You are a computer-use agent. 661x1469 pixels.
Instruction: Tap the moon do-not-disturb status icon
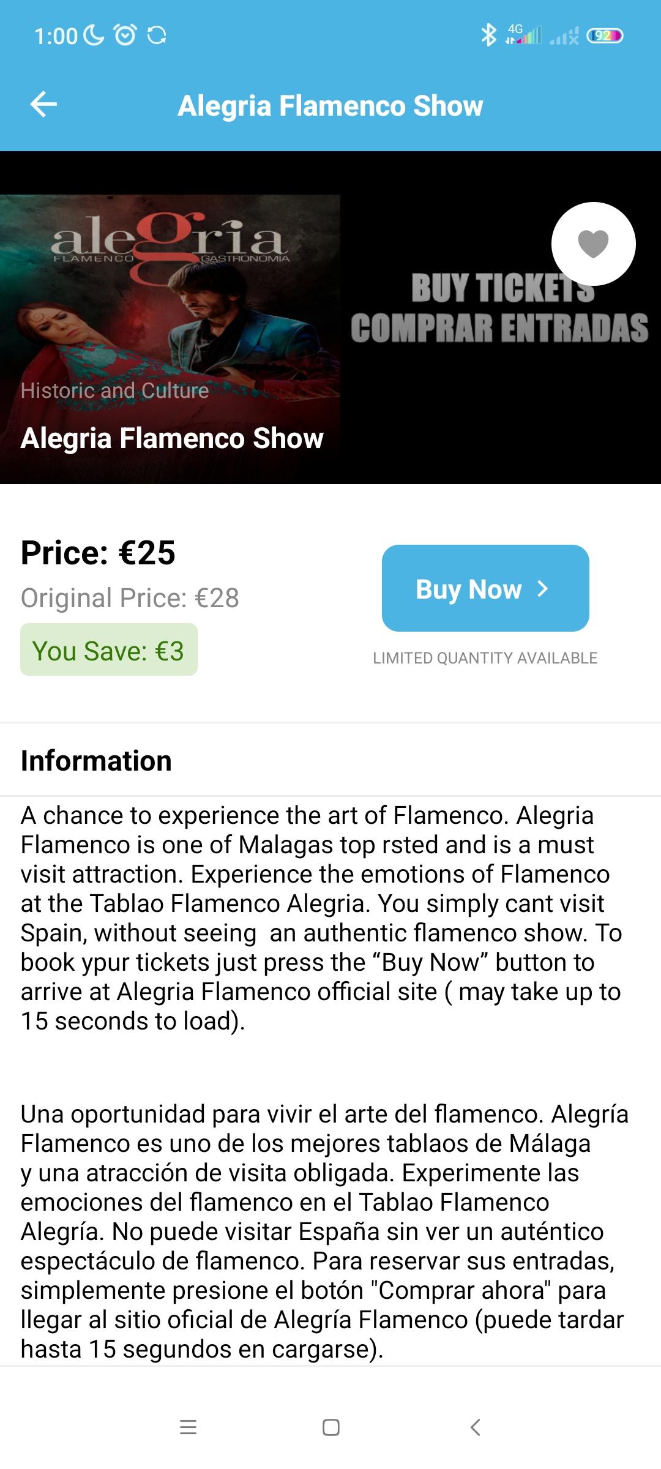[x=94, y=36]
